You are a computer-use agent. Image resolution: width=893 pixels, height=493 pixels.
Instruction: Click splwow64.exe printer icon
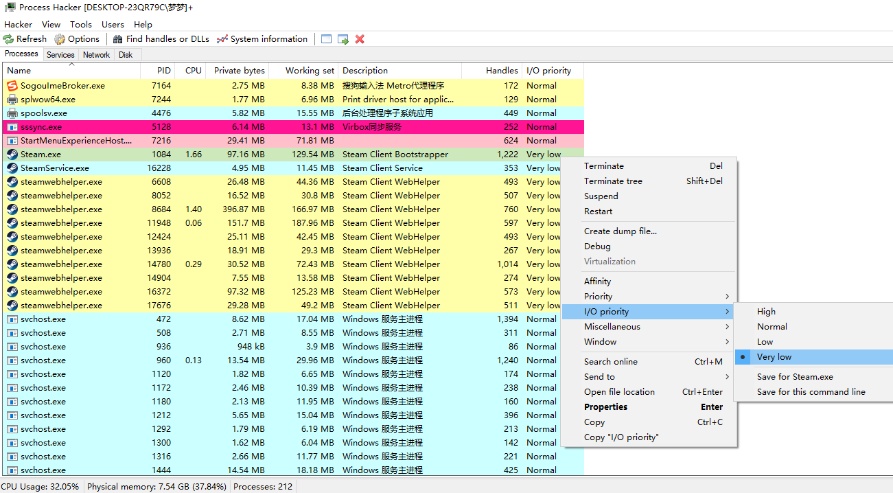click(x=12, y=100)
